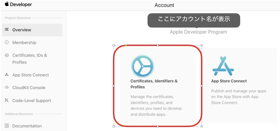Click the CloudKit Console cloud icon
The image size is (280, 131).
[7, 88]
